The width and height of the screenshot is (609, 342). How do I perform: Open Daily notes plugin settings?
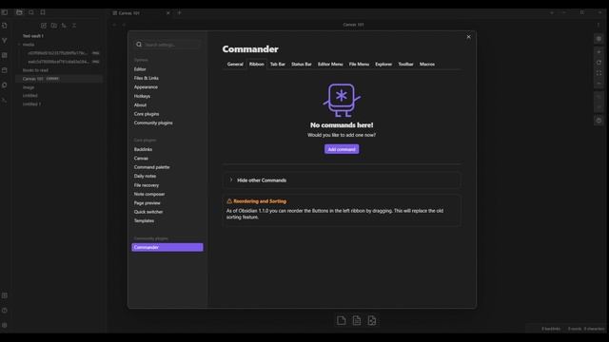[167, 176]
